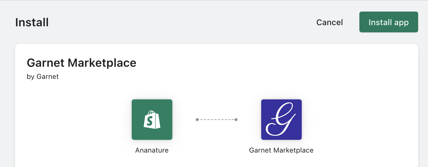Click the purple Garnet G logo icon
The height and width of the screenshot is (167, 428).
pos(281,120)
